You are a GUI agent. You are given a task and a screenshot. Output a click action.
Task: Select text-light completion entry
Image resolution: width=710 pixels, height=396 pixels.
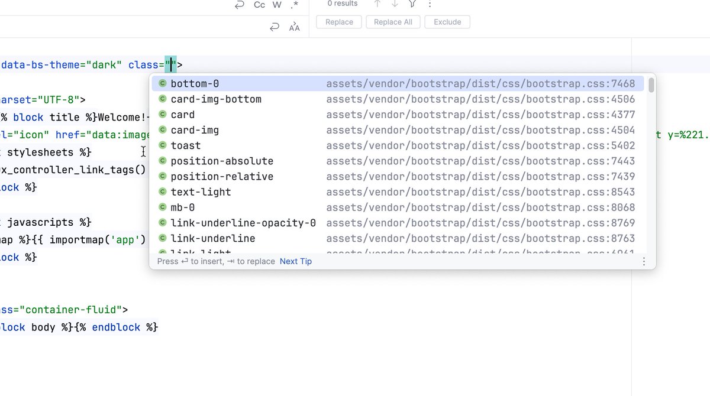pos(399,191)
